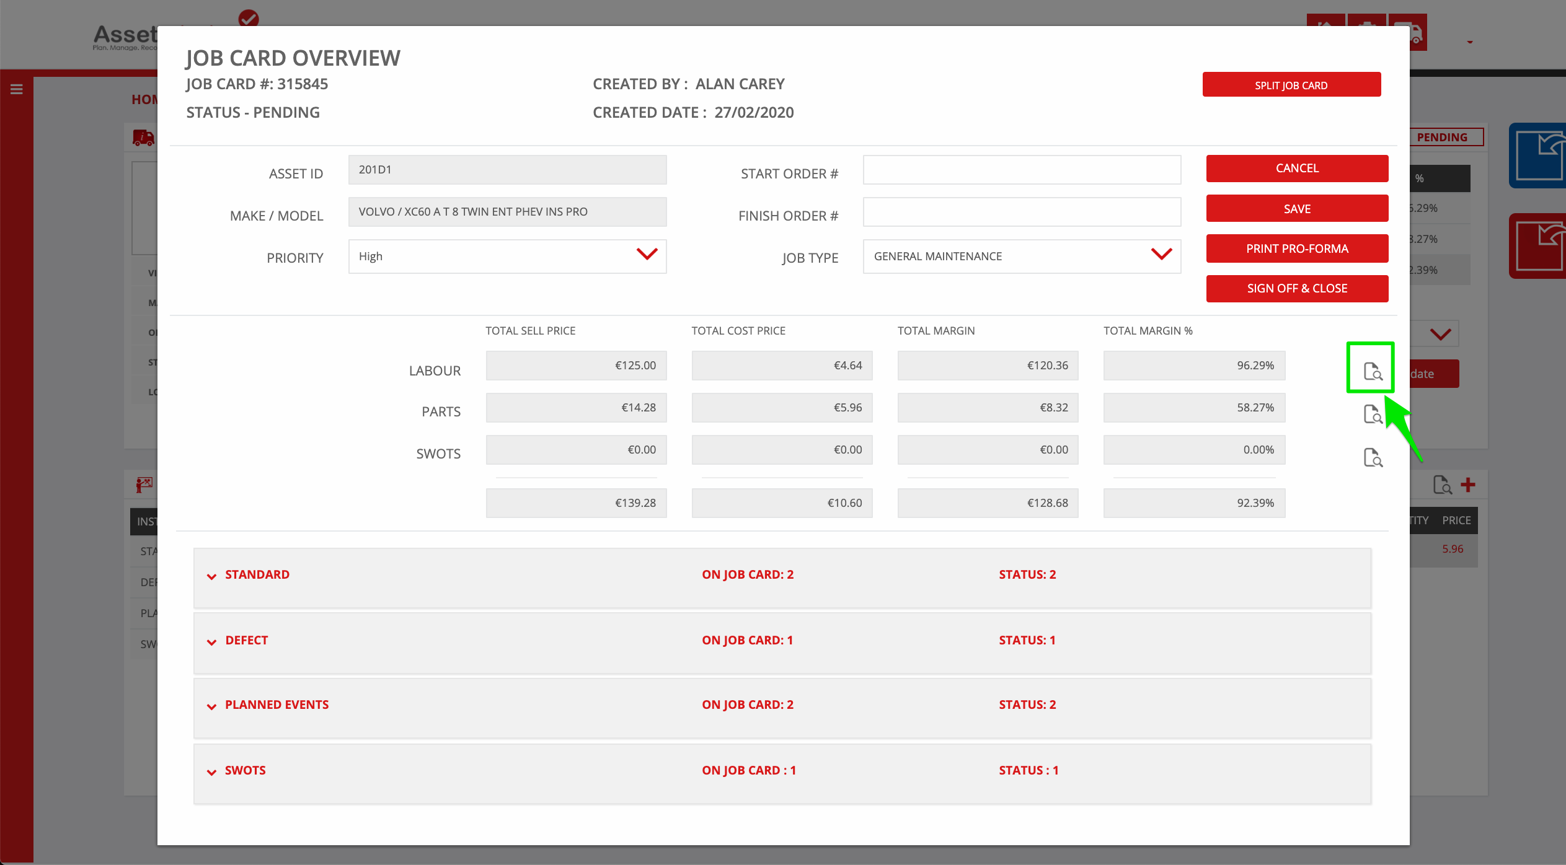
Task: Click TOTAL MARGIN % column heading
Action: tap(1148, 331)
